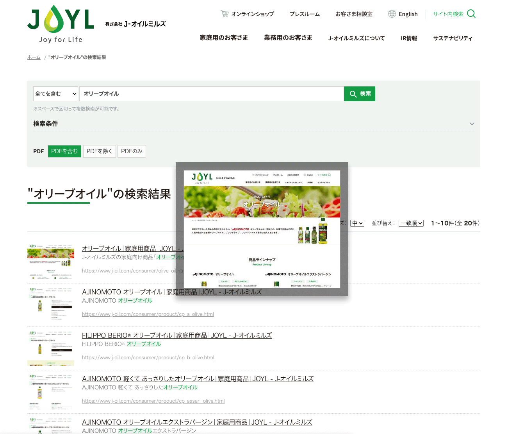Switch language to English
The image size is (508, 434).
pyautogui.click(x=408, y=14)
